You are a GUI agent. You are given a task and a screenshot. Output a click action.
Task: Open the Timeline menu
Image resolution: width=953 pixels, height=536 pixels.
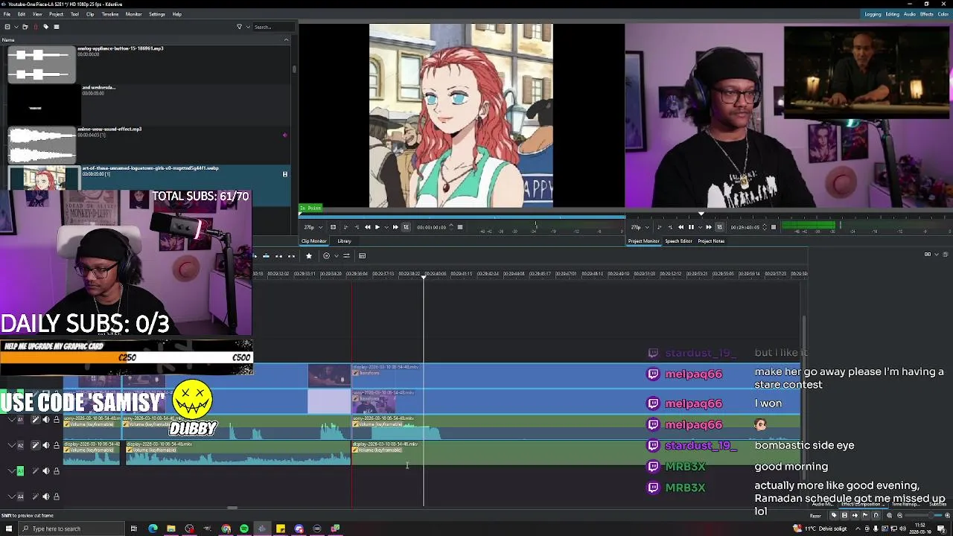coord(109,14)
